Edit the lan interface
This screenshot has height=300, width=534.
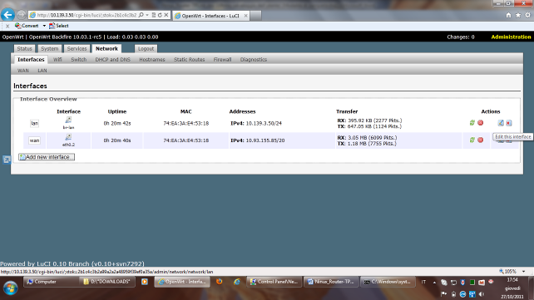pos(501,123)
